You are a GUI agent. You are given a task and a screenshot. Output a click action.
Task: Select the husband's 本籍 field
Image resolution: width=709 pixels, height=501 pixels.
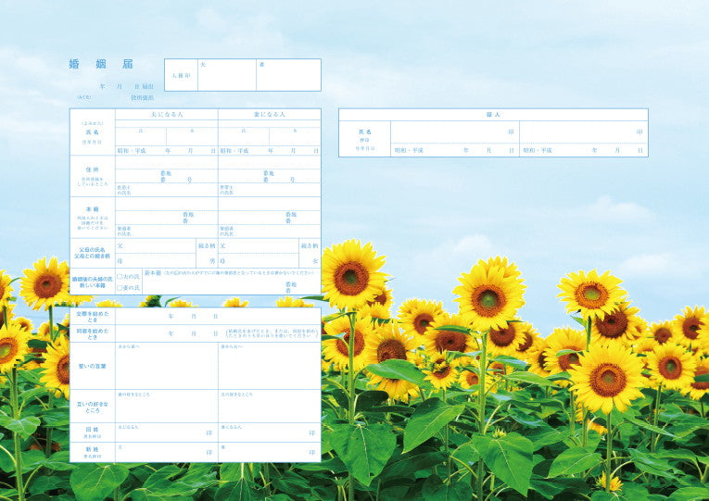(x=167, y=217)
